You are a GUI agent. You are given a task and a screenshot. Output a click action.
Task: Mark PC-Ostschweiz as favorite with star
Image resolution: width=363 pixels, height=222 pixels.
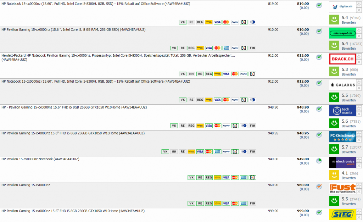[359, 134]
